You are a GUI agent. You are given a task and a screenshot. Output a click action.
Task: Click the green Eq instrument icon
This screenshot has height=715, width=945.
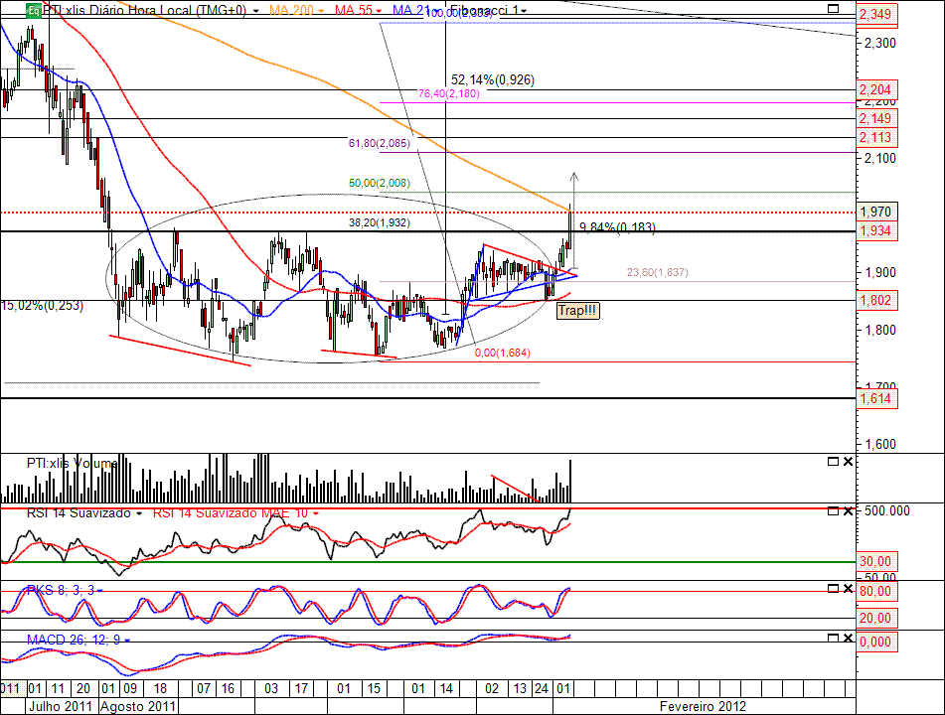click(34, 10)
